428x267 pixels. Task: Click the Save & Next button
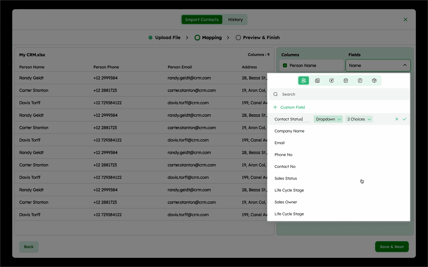pyautogui.click(x=391, y=247)
